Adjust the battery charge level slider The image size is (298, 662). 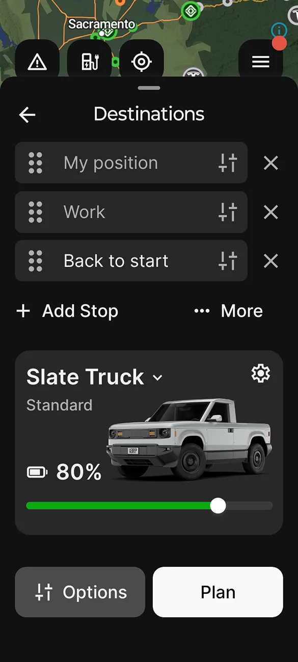(x=218, y=506)
